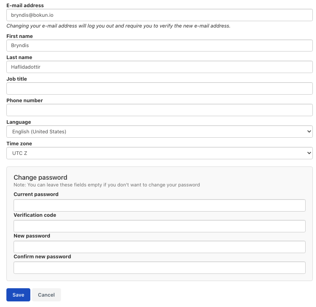
Task: Focus the Verification code field
Action: point(160,226)
